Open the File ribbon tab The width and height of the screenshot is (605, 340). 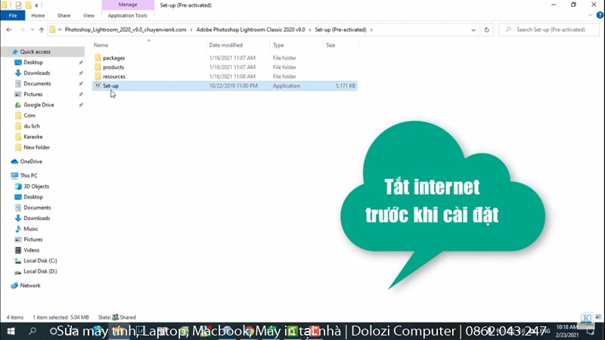pos(13,15)
